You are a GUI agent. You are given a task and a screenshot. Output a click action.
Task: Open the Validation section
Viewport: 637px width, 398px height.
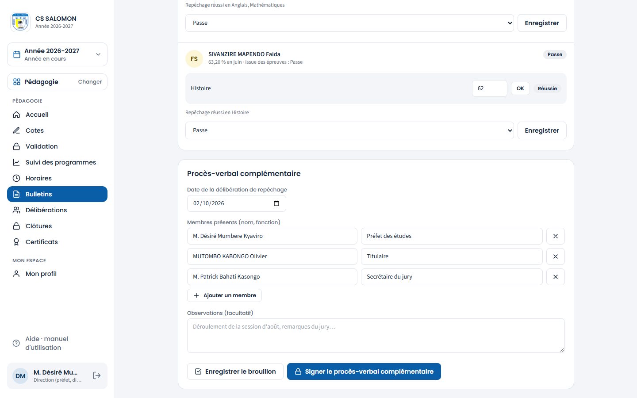(x=57, y=146)
